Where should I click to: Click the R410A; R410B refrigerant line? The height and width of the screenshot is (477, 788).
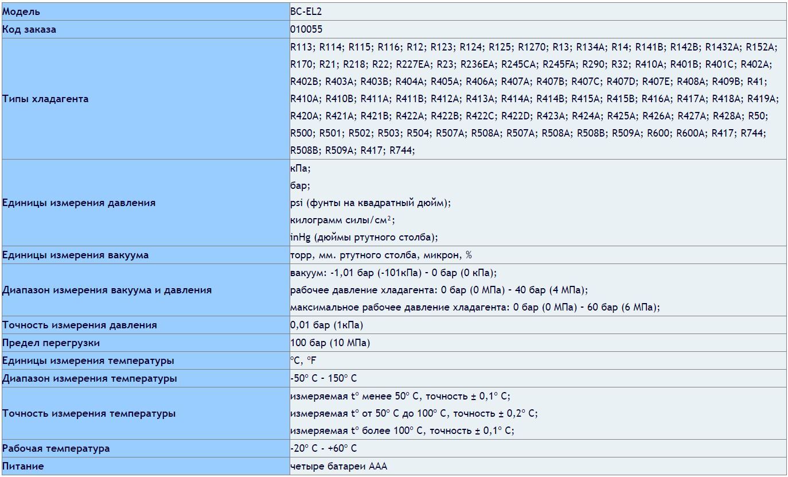(534, 98)
